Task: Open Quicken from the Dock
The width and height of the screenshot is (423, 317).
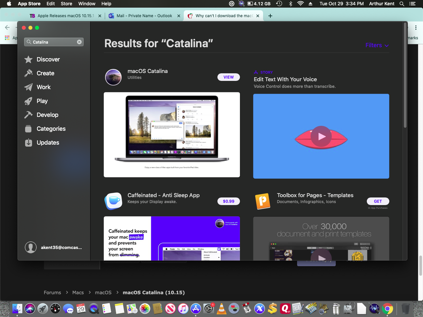Action: 285,309
